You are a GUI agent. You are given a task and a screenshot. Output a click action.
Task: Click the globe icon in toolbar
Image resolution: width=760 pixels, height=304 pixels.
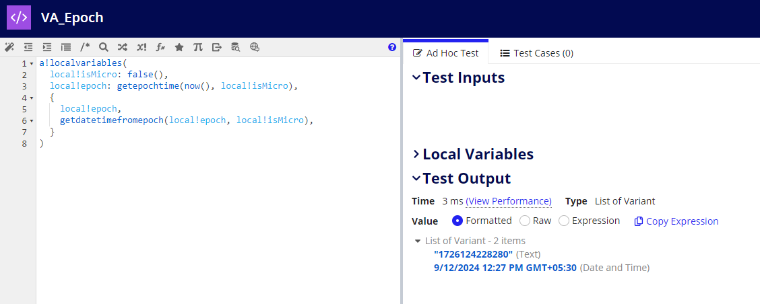(255, 47)
